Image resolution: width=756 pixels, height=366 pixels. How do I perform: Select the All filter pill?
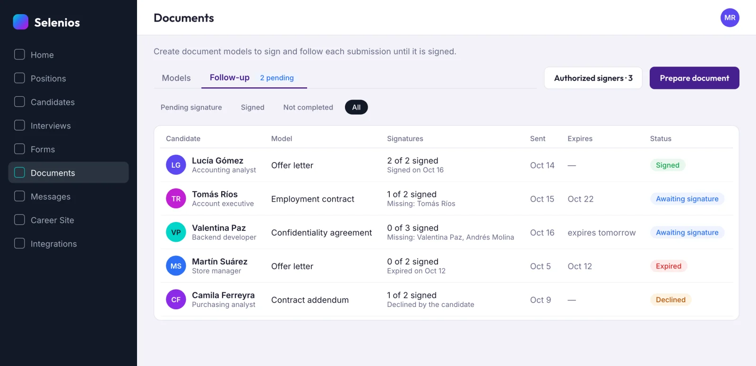click(x=356, y=107)
